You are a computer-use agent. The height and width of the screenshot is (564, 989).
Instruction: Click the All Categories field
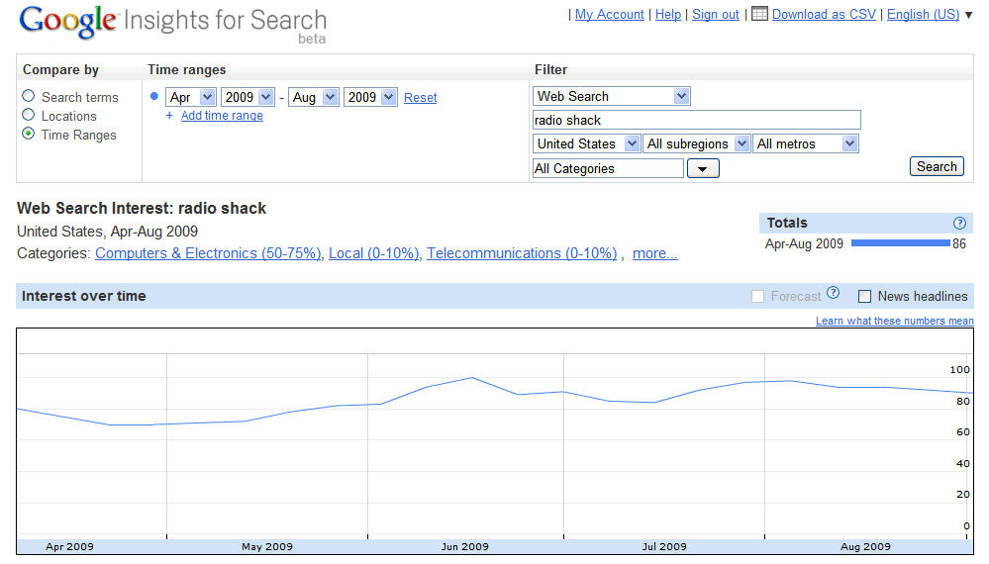tap(608, 169)
